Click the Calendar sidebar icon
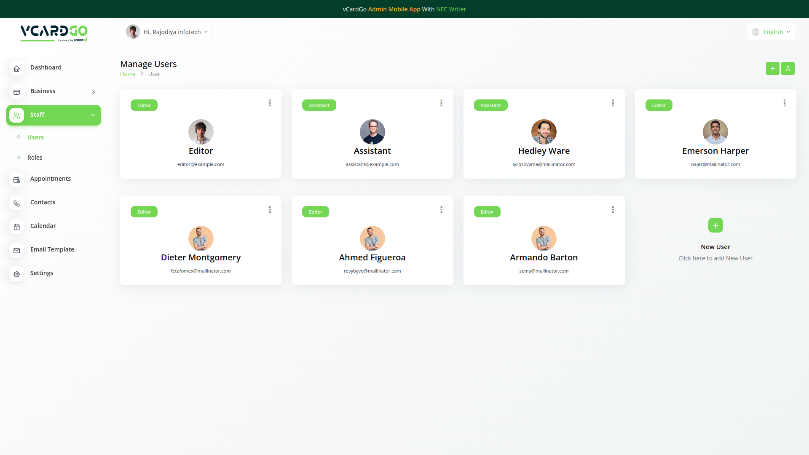 (x=16, y=227)
